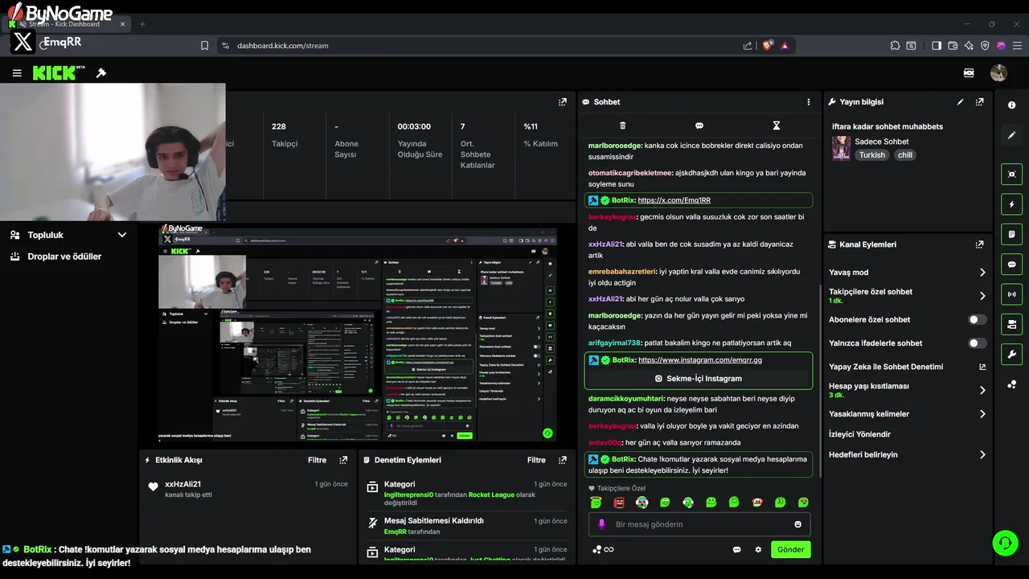Open the Sohbet panel three-dot options menu
1029x579 pixels.
[809, 102]
